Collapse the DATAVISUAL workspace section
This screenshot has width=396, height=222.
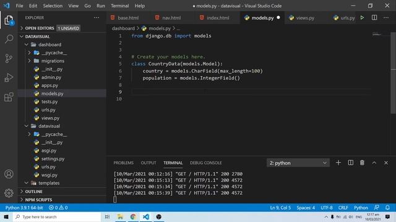coord(22,36)
